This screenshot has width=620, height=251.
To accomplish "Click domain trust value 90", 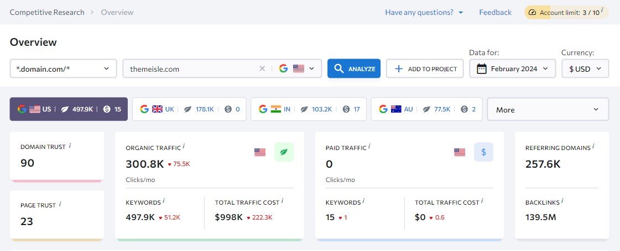I will coord(27,163).
